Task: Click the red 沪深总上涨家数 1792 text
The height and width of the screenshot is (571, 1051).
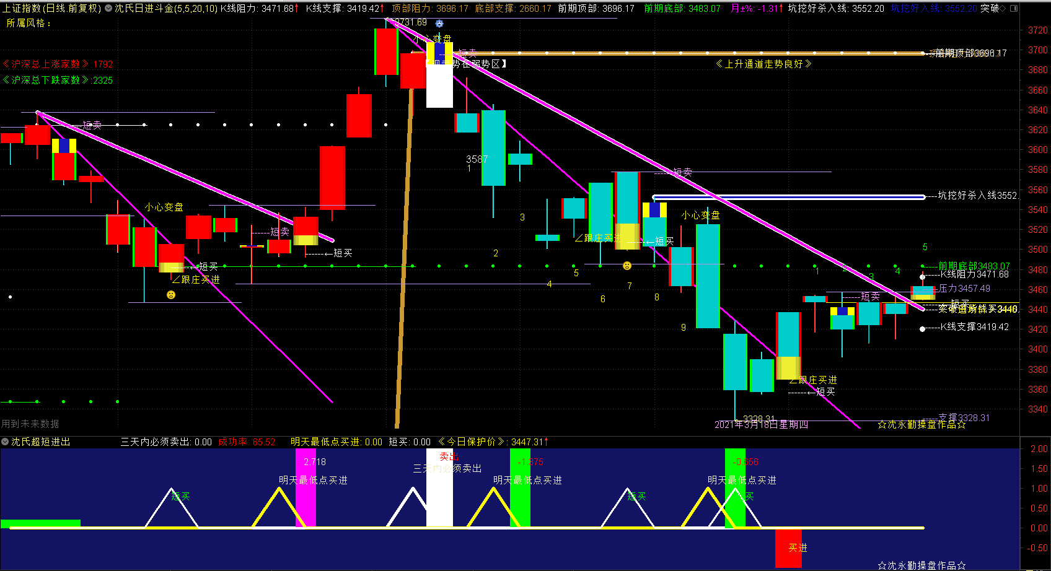Action: click(58, 64)
